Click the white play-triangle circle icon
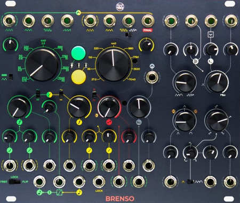This screenshot has height=203, width=240. click(195, 61)
